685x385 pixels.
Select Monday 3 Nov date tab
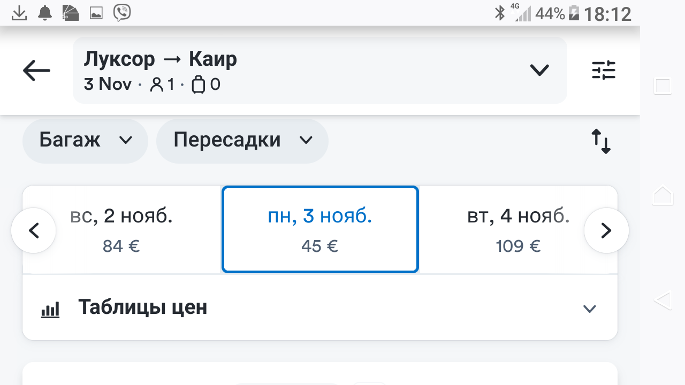[x=320, y=230]
